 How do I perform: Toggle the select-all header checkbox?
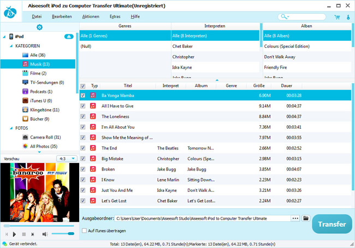click(x=83, y=86)
